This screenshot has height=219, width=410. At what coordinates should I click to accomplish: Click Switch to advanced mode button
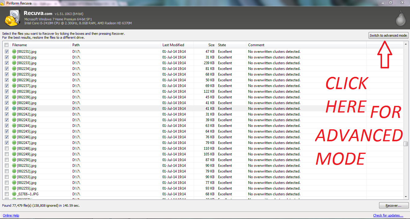click(388, 35)
